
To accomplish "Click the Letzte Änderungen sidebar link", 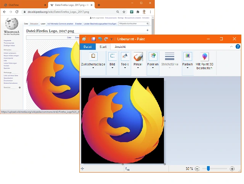I will (x=10, y=63).
